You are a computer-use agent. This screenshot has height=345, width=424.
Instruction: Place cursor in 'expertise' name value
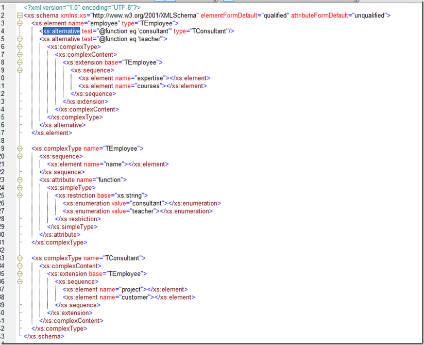click(x=147, y=78)
